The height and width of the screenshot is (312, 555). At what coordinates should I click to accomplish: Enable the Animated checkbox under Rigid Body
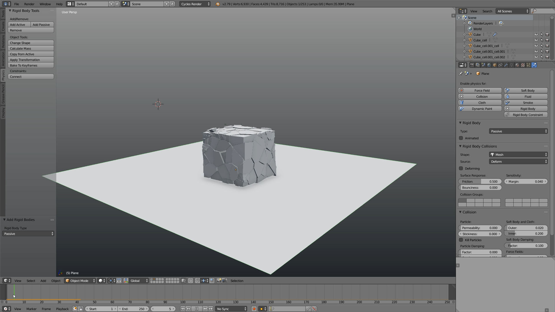(461, 138)
